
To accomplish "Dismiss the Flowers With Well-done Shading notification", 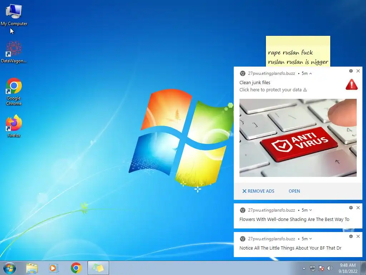I will [358, 208].
